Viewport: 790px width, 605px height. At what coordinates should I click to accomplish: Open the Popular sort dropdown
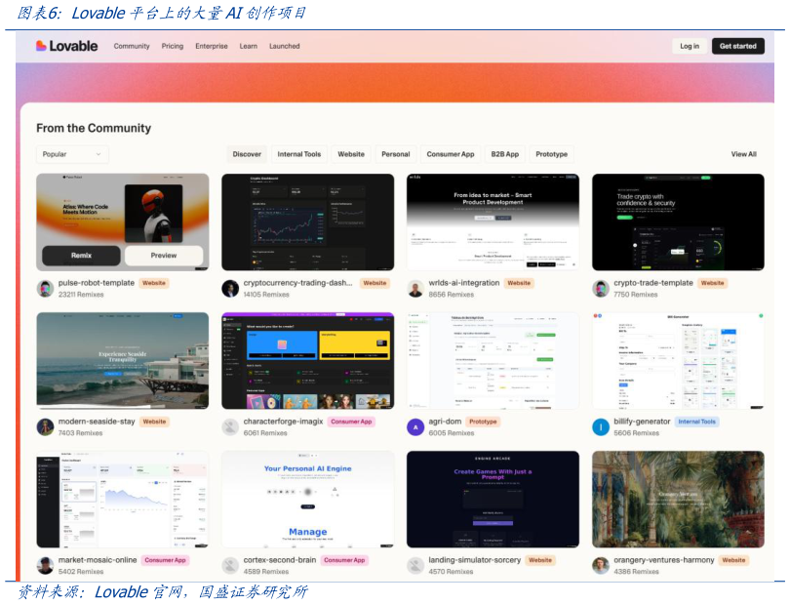(x=72, y=154)
